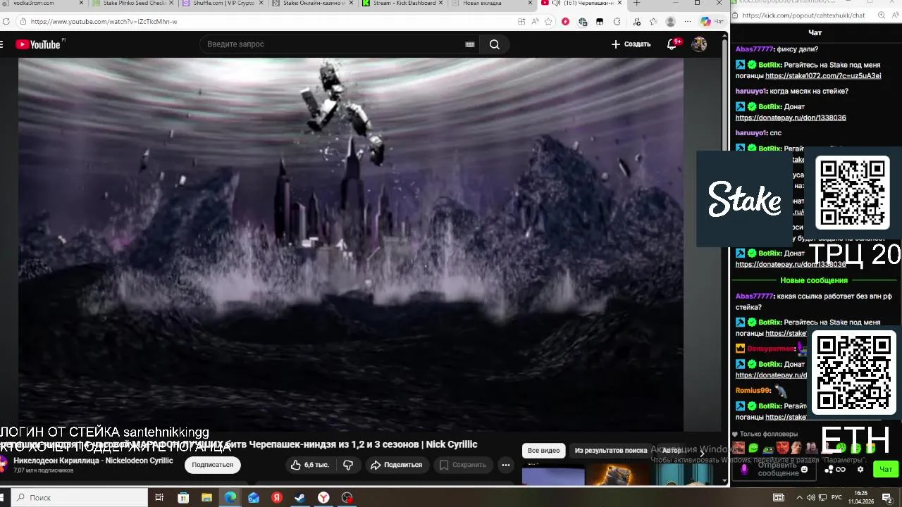The height and width of the screenshot is (507, 902).
Task: Open donatepay.ru/don/1338036 link in chat
Action: 791,118
